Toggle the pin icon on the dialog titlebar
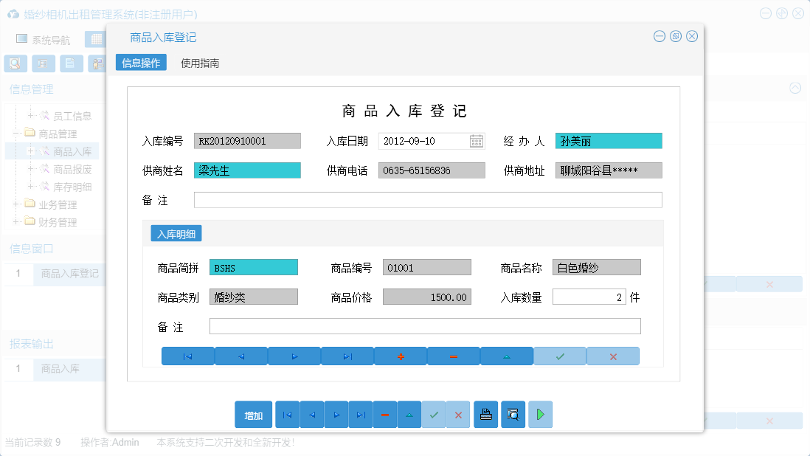 click(675, 35)
